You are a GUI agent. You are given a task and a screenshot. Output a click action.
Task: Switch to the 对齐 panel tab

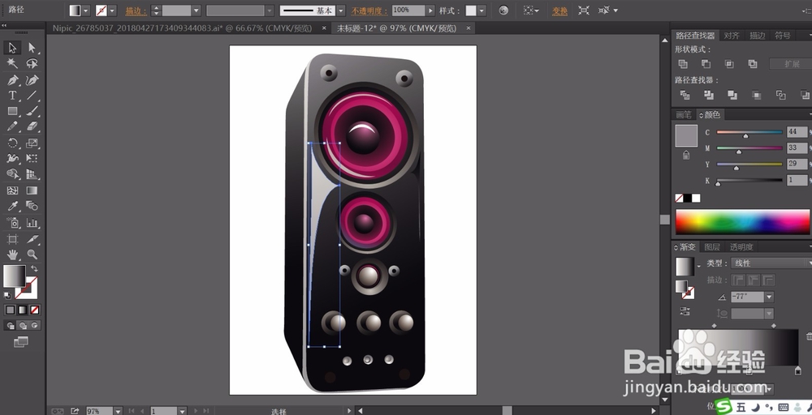pyautogui.click(x=732, y=35)
